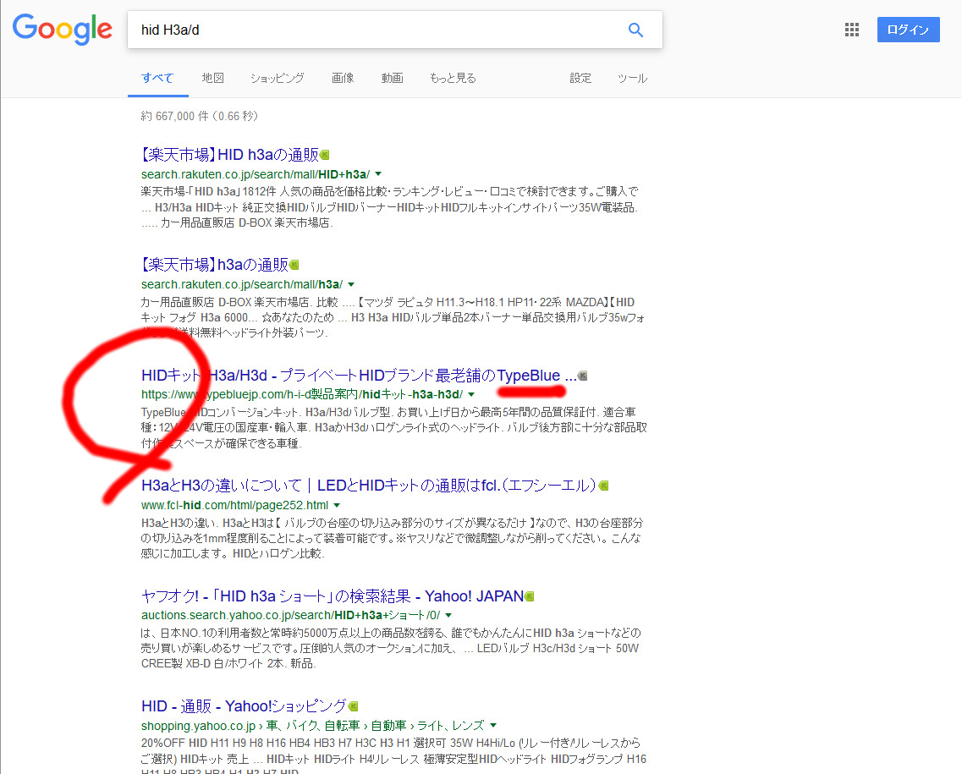Click green badge beside Yahoo!ショッピング title
This screenshot has width=962, height=774.
click(354, 706)
